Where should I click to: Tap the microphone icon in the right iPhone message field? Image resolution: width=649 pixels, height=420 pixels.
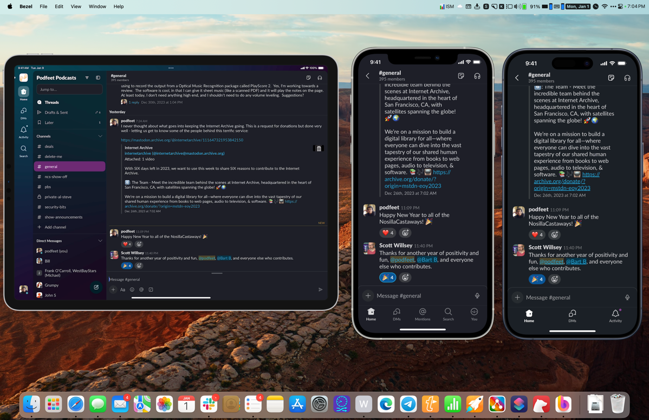[627, 297]
